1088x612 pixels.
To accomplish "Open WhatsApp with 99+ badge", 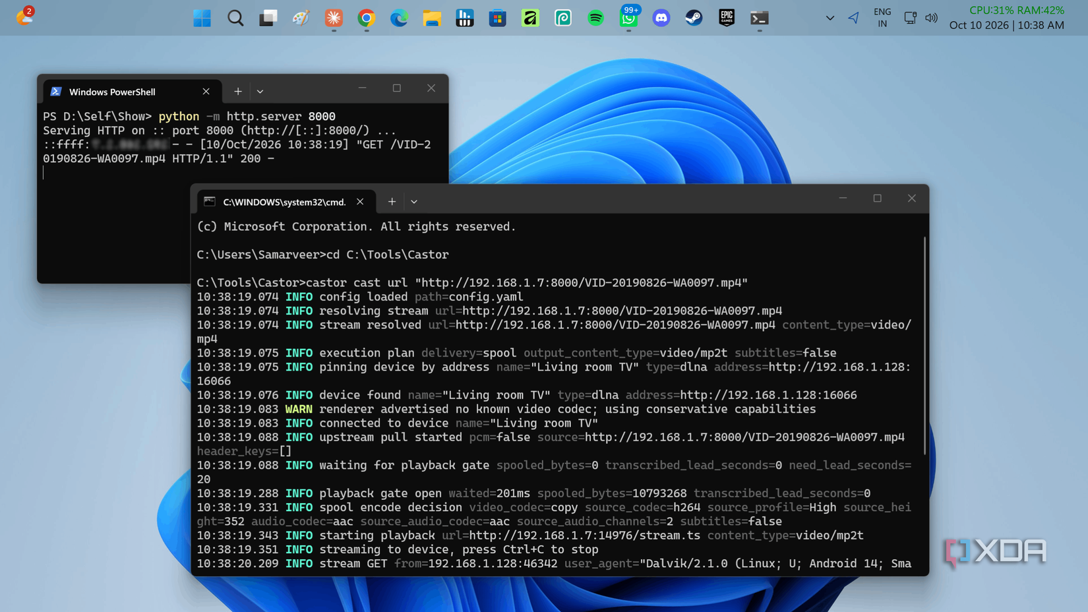I will (x=628, y=18).
